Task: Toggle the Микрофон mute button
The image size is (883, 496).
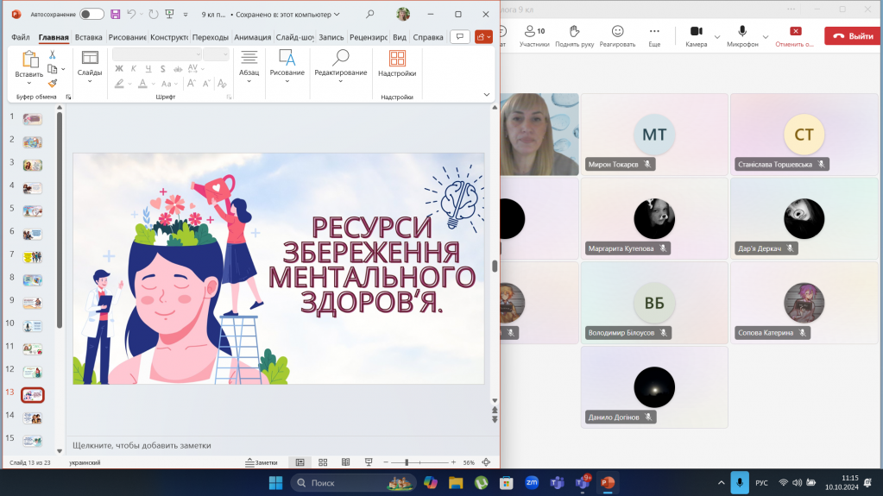Action: coord(741,31)
